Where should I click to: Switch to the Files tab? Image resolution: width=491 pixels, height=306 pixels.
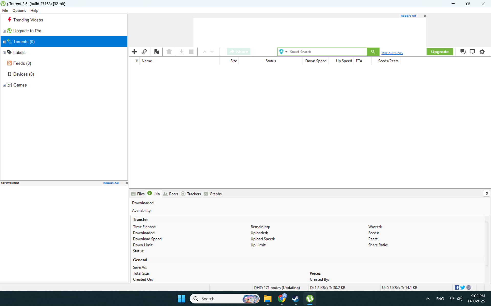click(138, 194)
